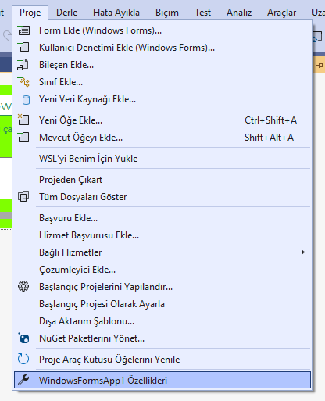Click the Yeni Veri Kaynağı Ekle icon
The width and height of the screenshot is (325, 401).
coord(23,98)
